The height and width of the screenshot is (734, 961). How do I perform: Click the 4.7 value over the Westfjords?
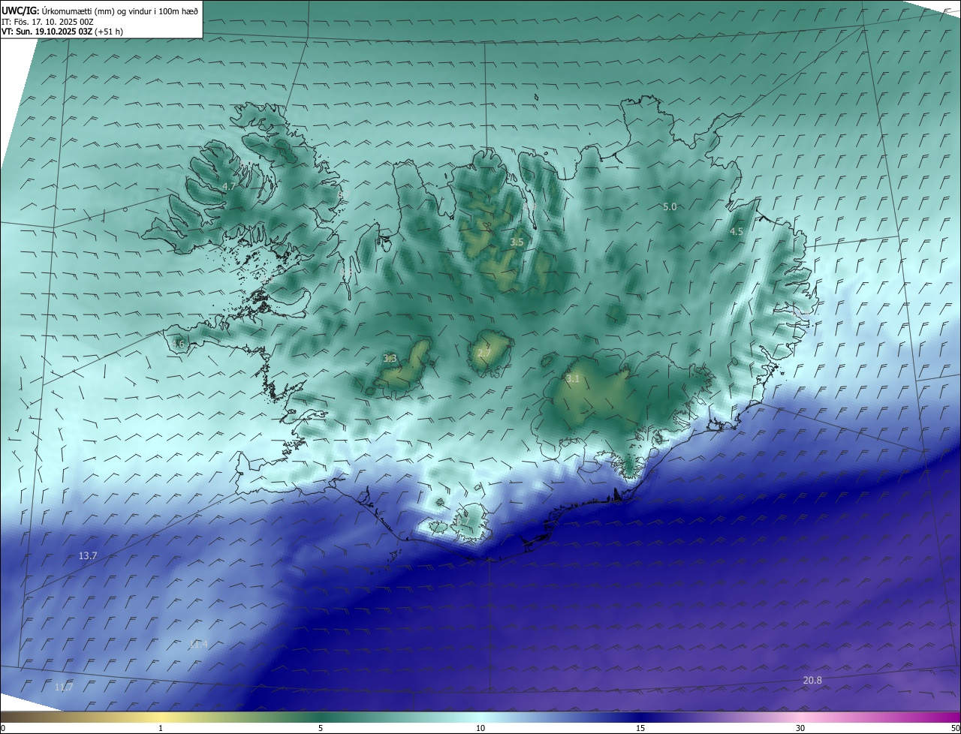pos(230,186)
